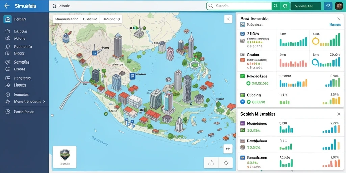Image resolution: width=346 pixels, height=173 pixels.
Task: Click the diamond icon button at the map's bottom right
Action: pyautogui.click(x=226, y=163)
